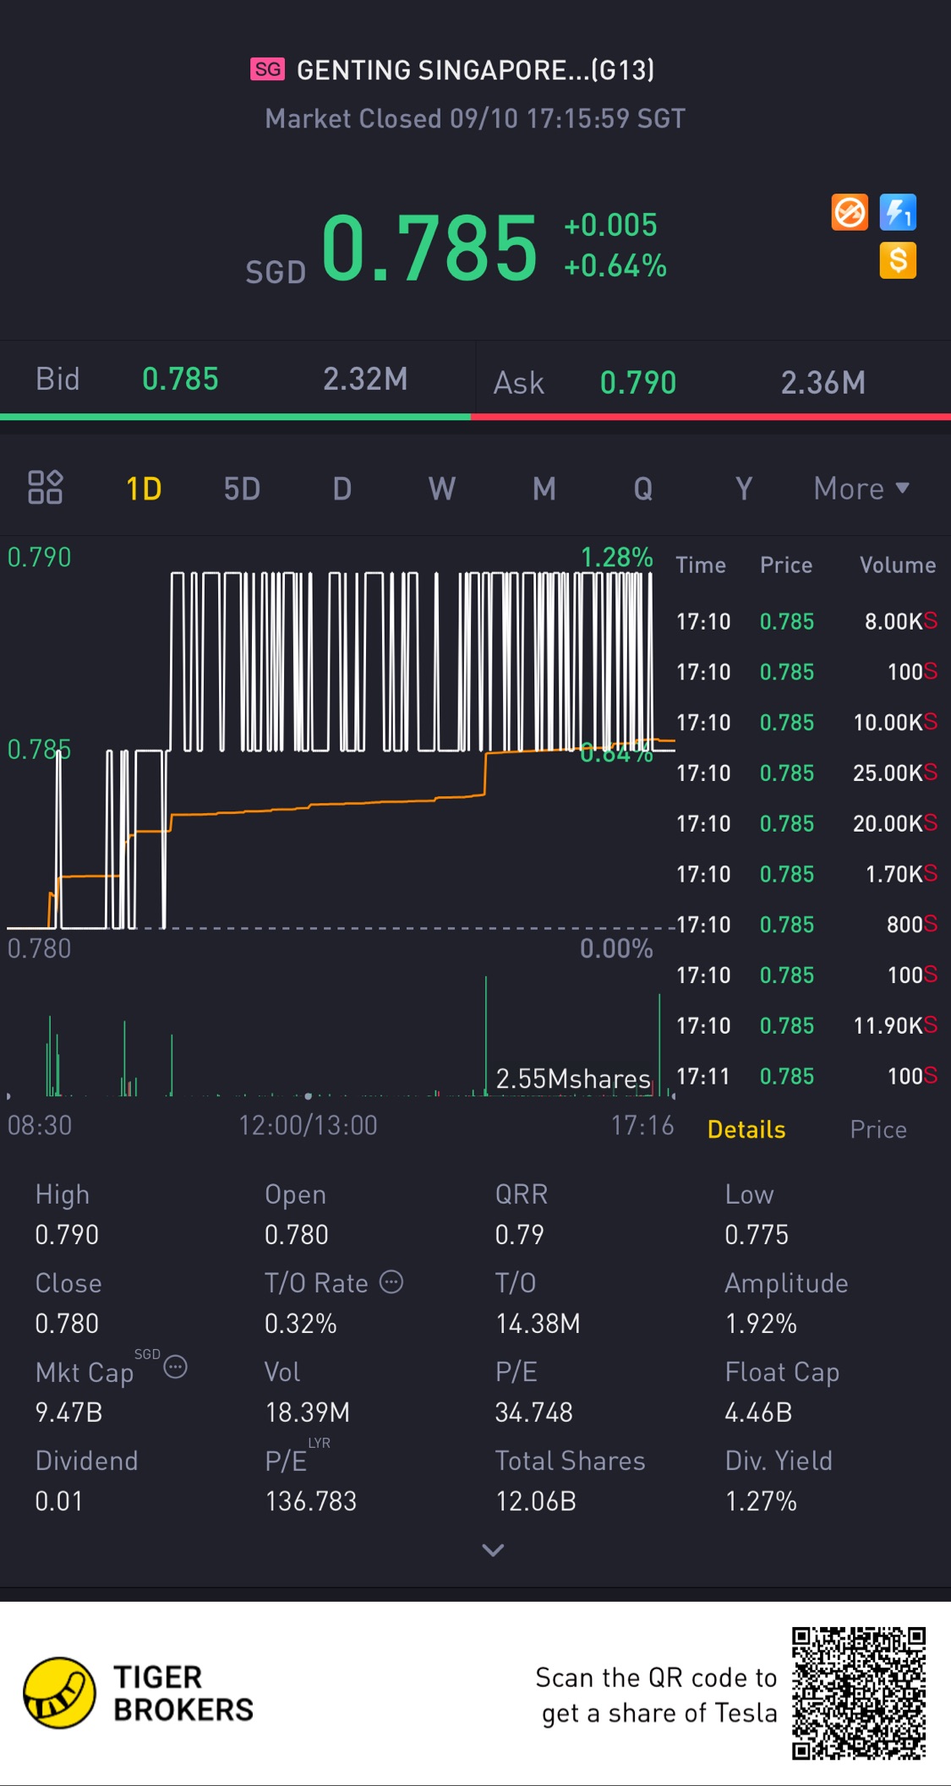951x1786 pixels.
Task: Tap the orange no-shorting badge icon
Action: point(850,212)
